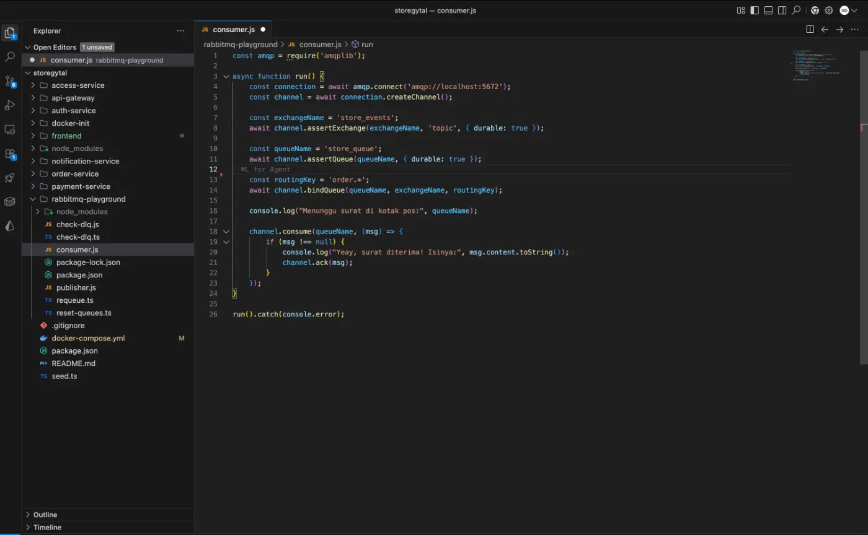Viewport: 868px width, 535px height.
Task: Click the '1 unsaved' badge
Action: 97,47
